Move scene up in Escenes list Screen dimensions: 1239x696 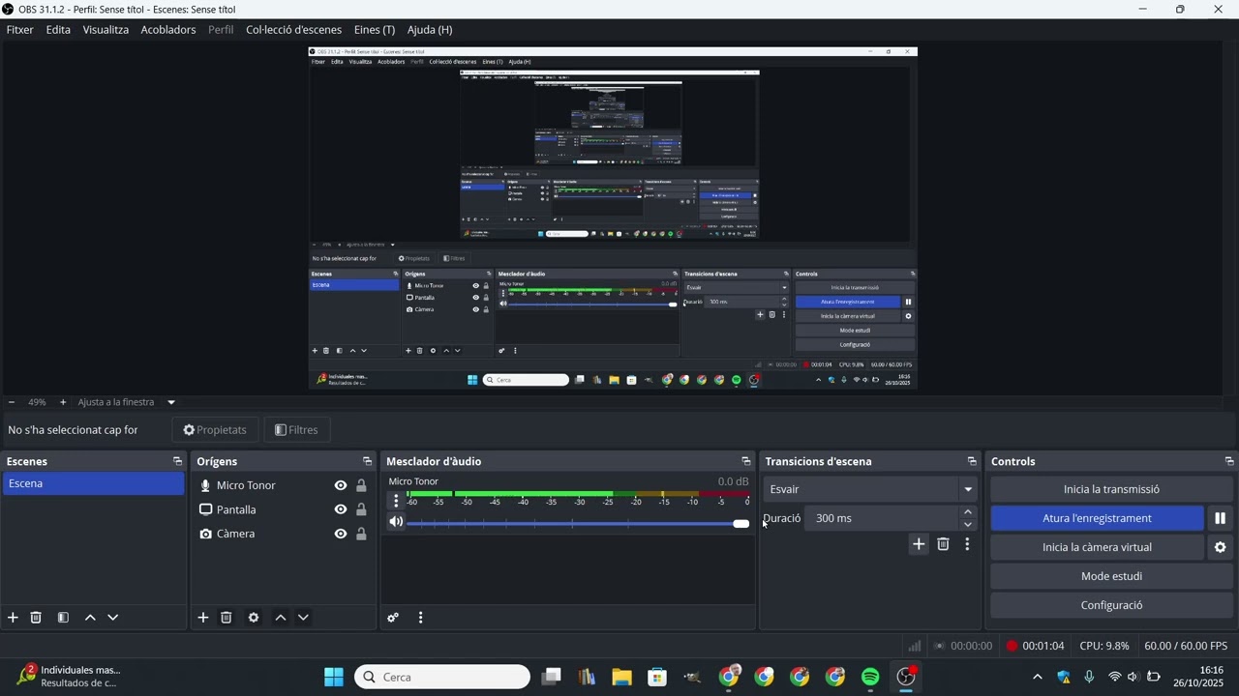coord(90,618)
